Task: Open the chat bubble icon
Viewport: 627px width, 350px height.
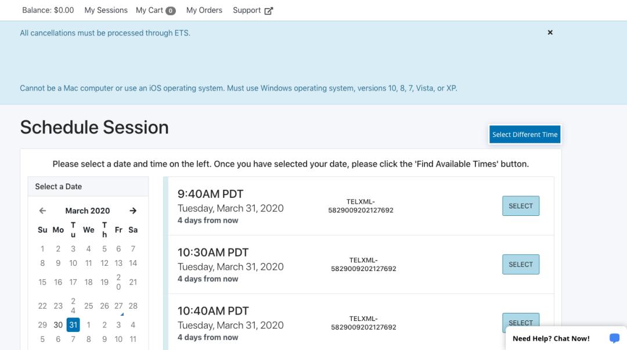Action: pyautogui.click(x=614, y=338)
